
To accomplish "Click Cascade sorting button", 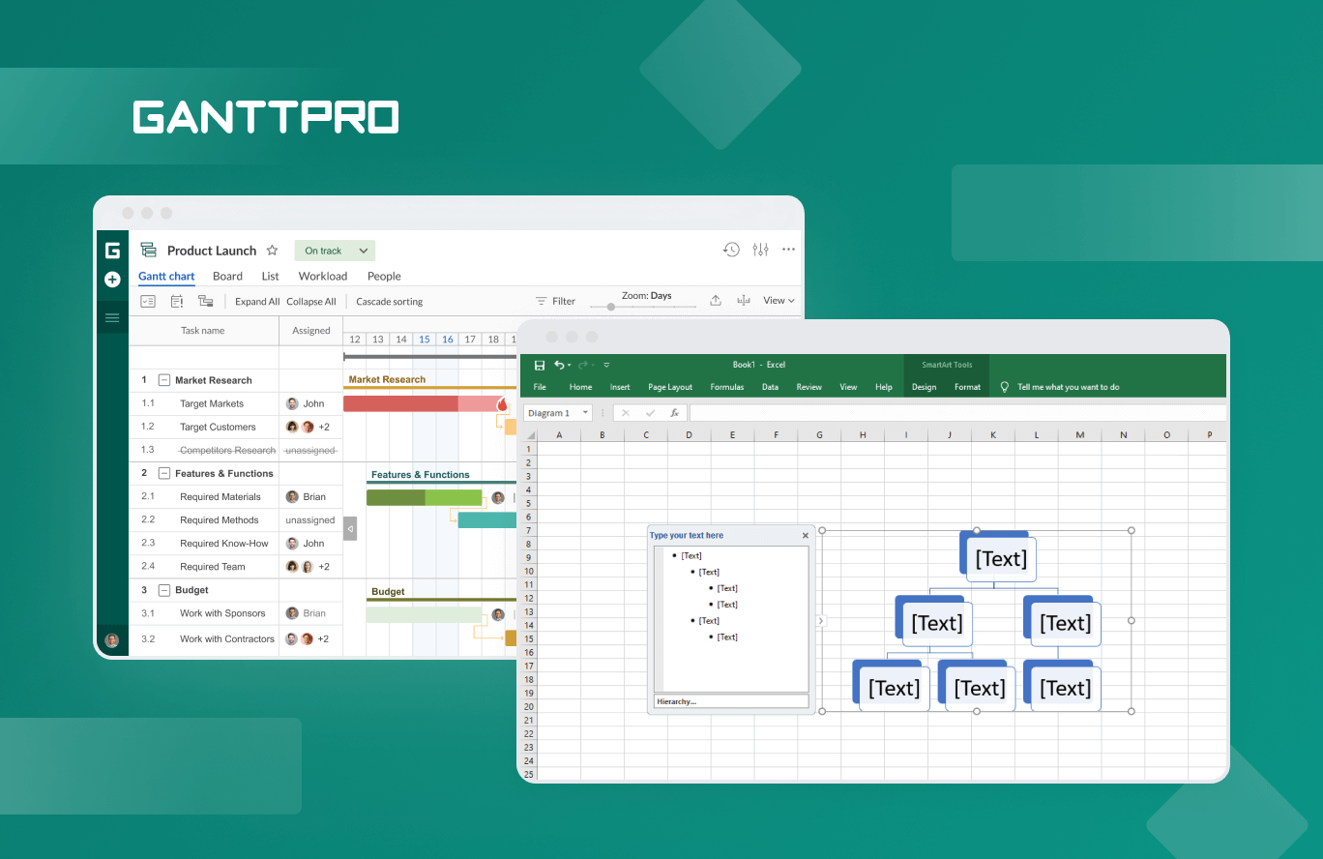I will 390,302.
